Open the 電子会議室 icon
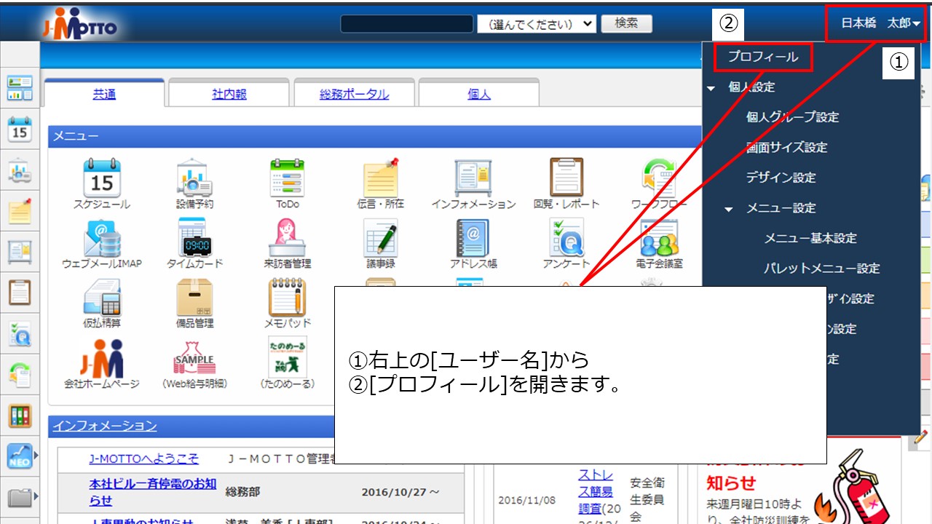932x524 pixels. tap(660, 237)
